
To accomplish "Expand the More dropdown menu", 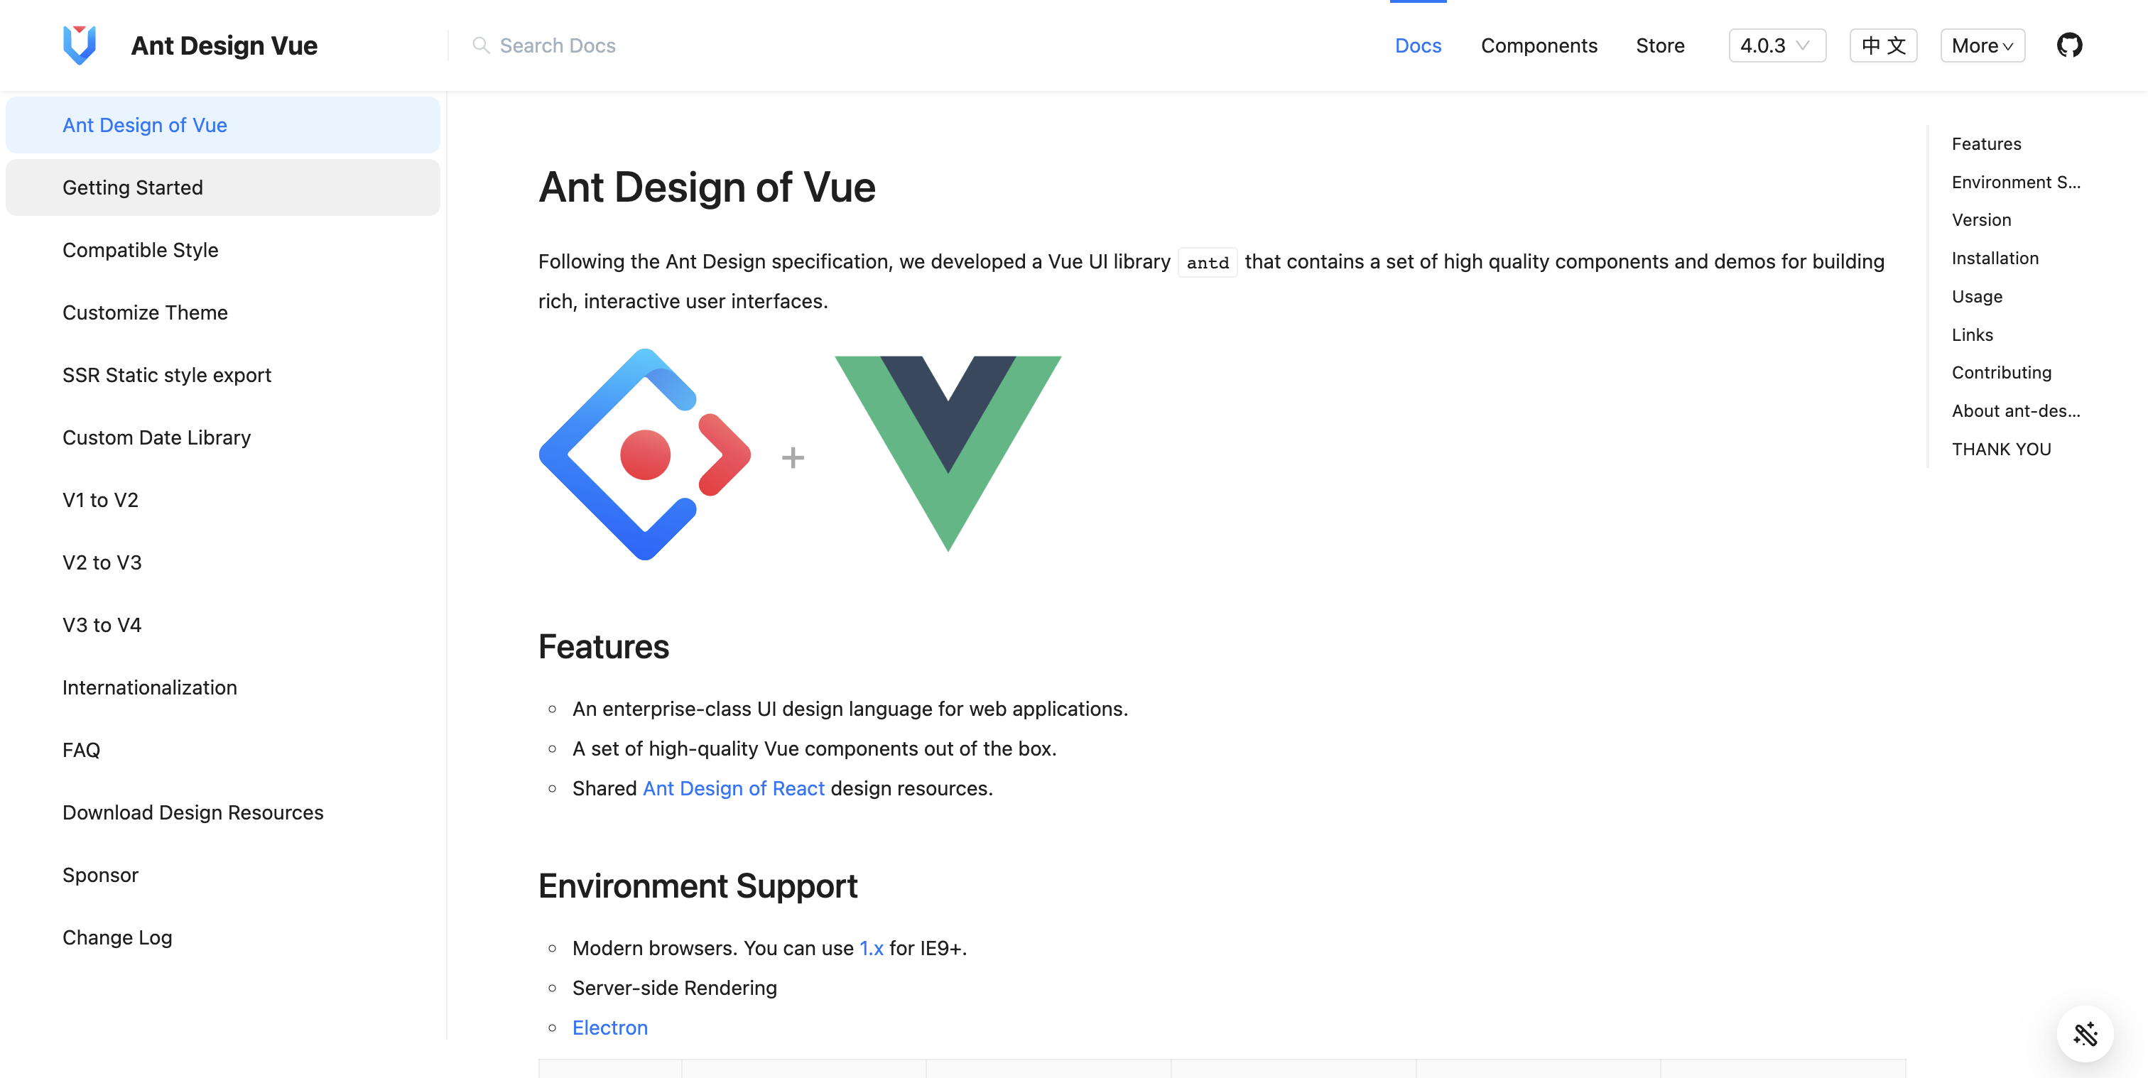I will [x=1982, y=45].
